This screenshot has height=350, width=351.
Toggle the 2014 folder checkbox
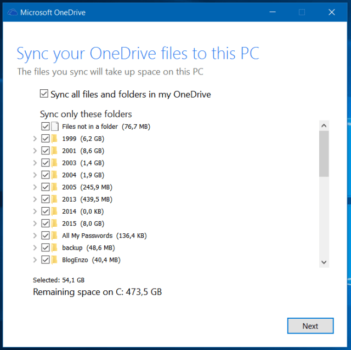pos(46,211)
